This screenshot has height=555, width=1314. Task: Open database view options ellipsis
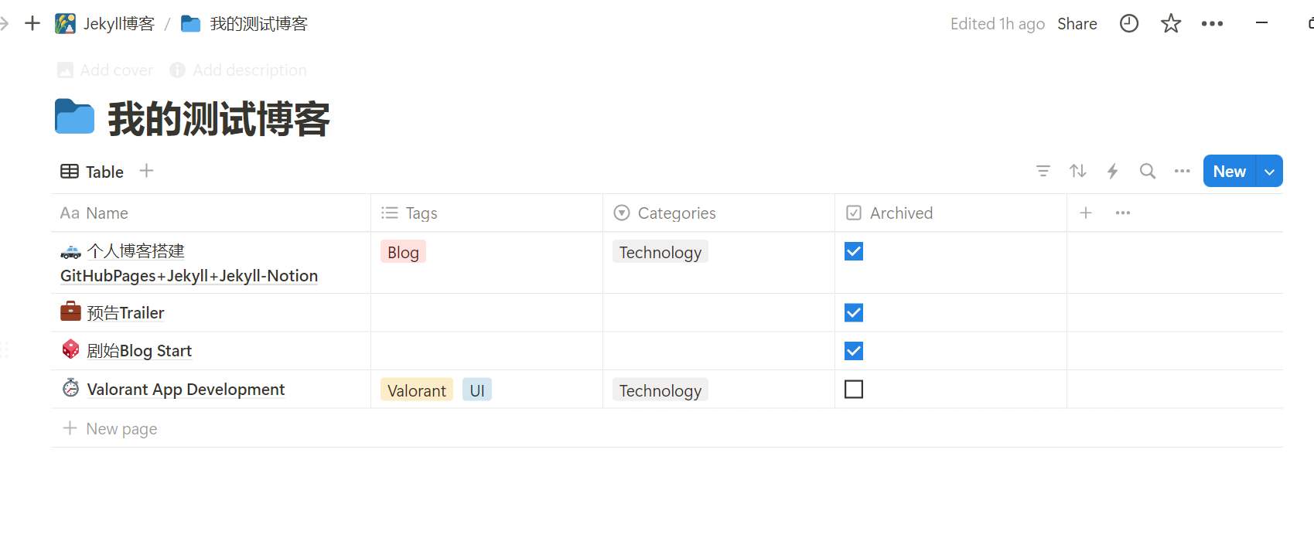point(1182,171)
